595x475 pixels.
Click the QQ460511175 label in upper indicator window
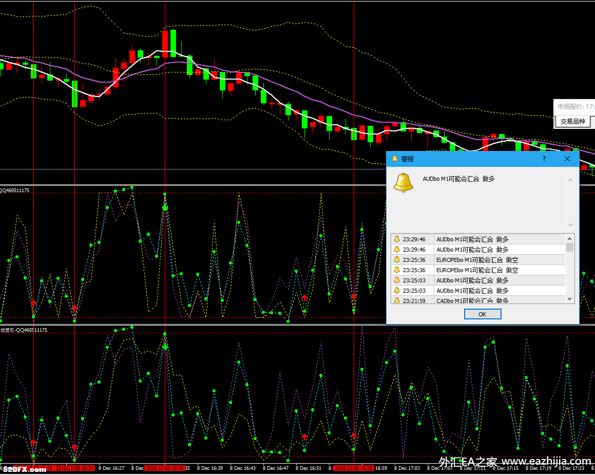click(14, 190)
